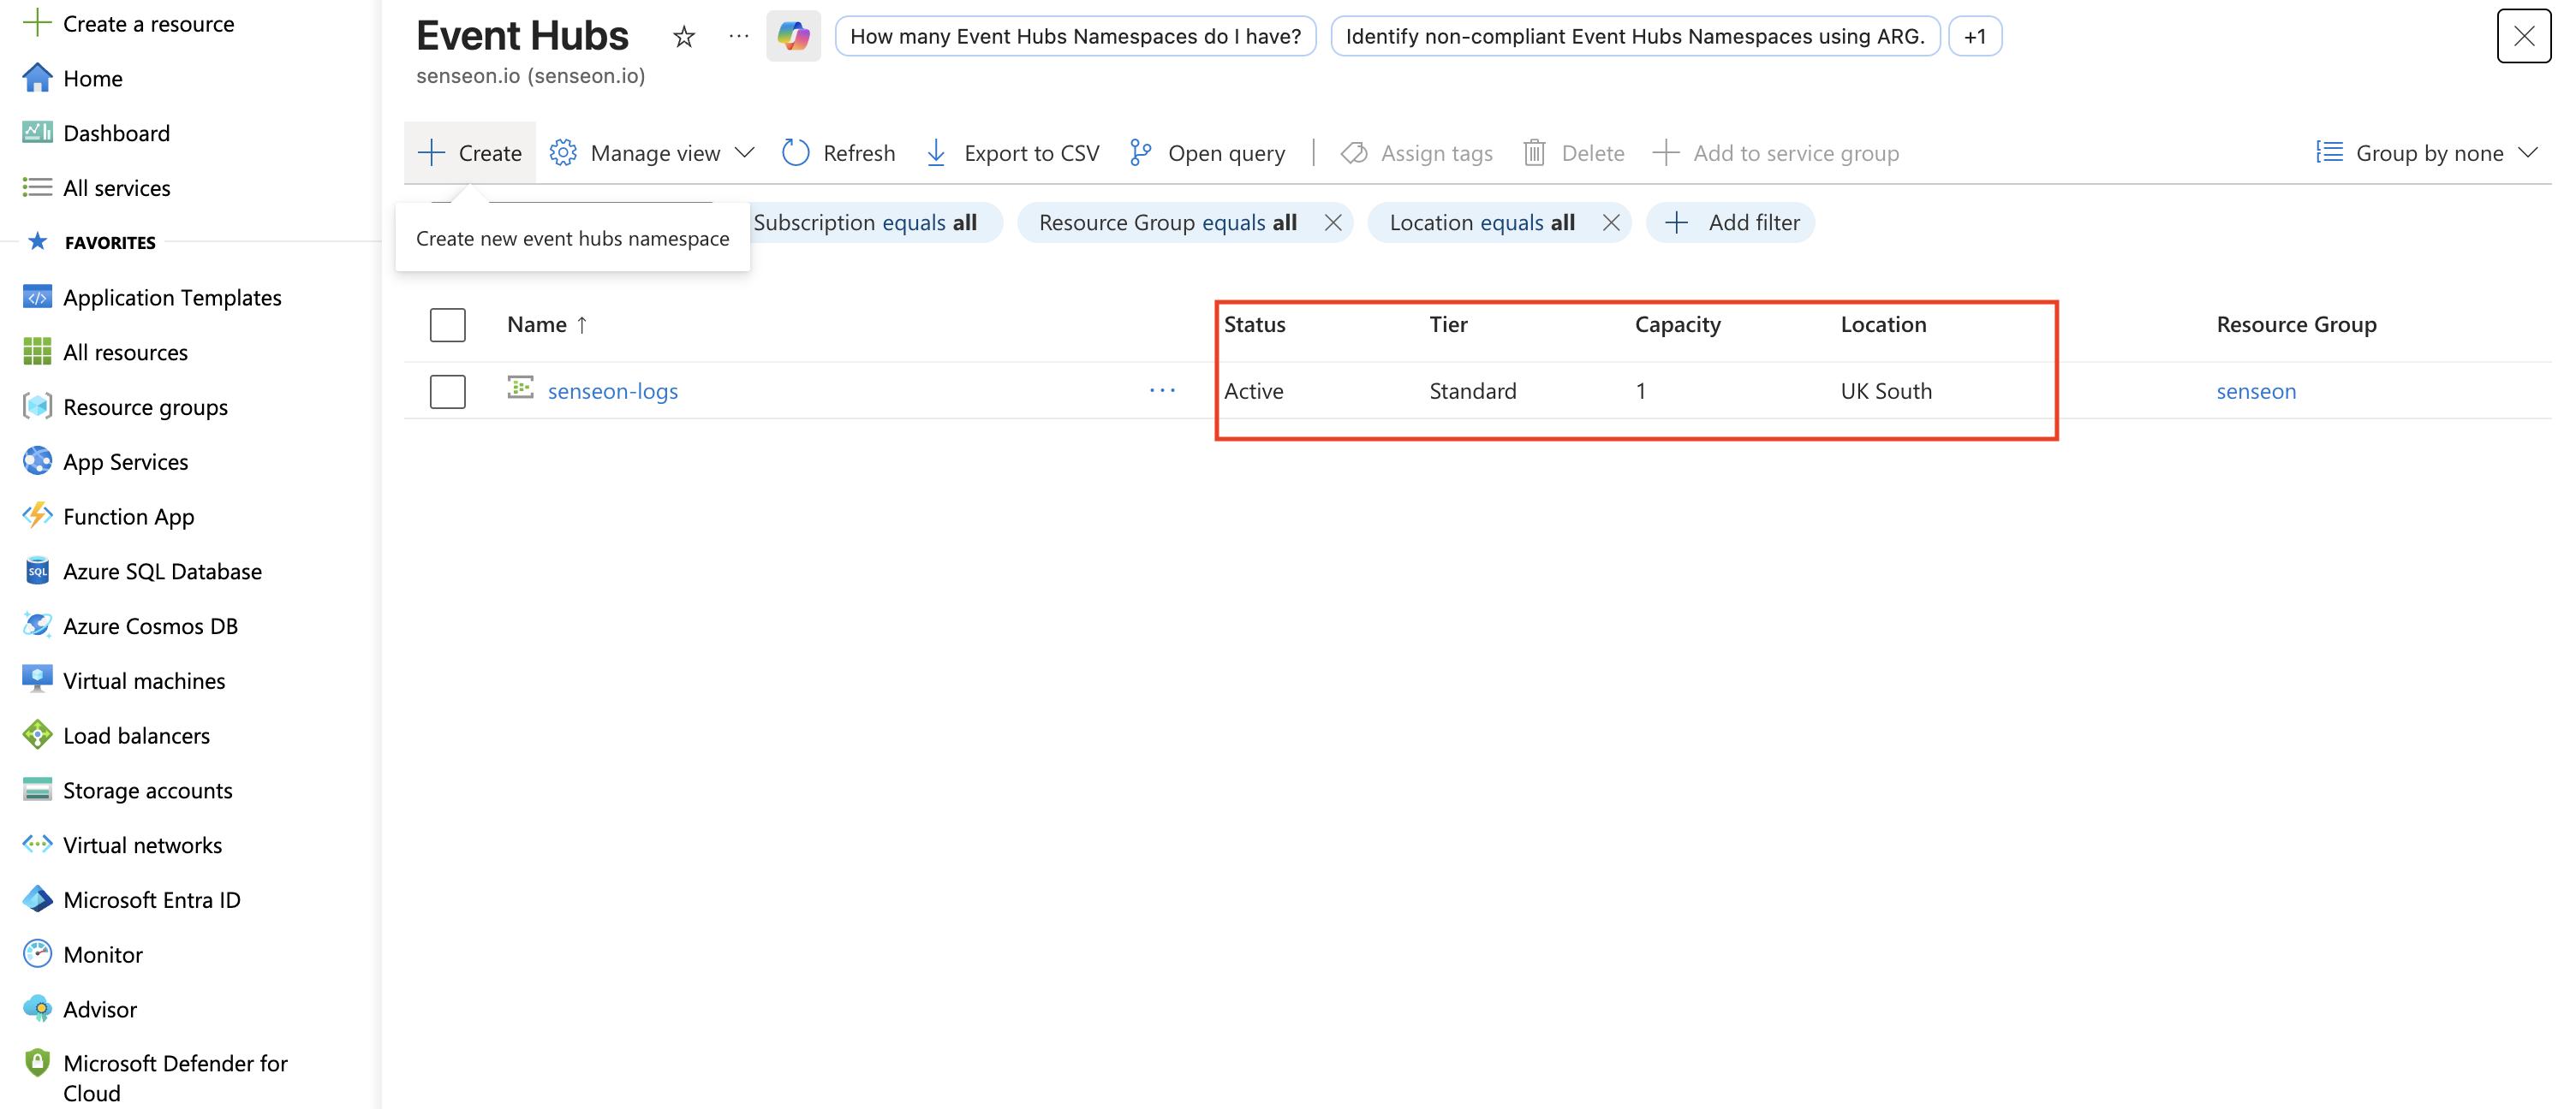Open Home from the sidebar
This screenshot has height=1109, width=2576.
[x=92, y=78]
